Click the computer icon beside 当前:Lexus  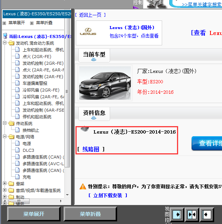click(5, 36)
